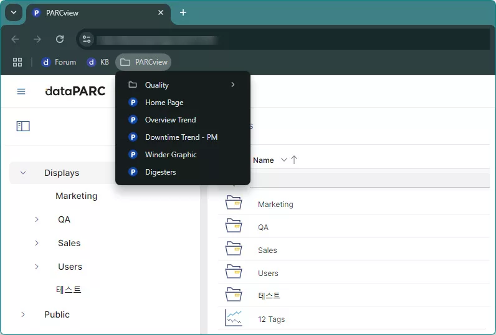The height and width of the screenshot is (335, 496).
Task: Open the 12 Tags trend display
Action: click(x=272, y=319)
